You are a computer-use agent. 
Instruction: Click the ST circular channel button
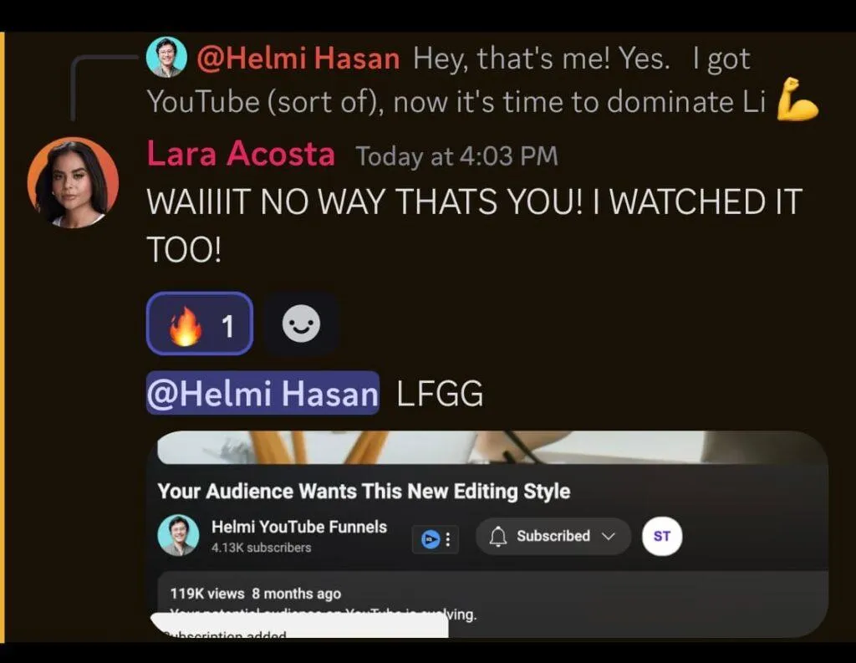coord(662,536)
